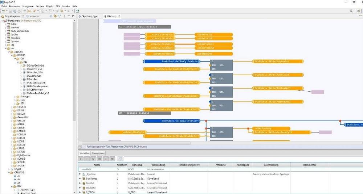Screen dimensions: 363x194
Task: Click the search magnifier icon at top right
Action: [x=351, y=11]
